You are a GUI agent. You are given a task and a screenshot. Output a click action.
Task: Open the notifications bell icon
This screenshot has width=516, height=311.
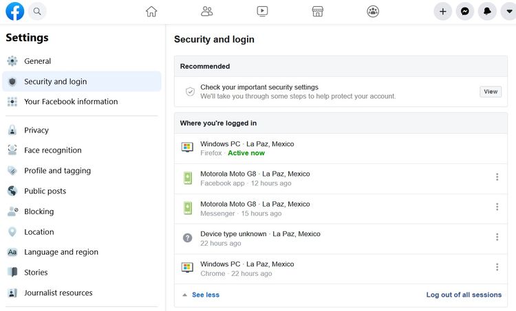point(487,12)
